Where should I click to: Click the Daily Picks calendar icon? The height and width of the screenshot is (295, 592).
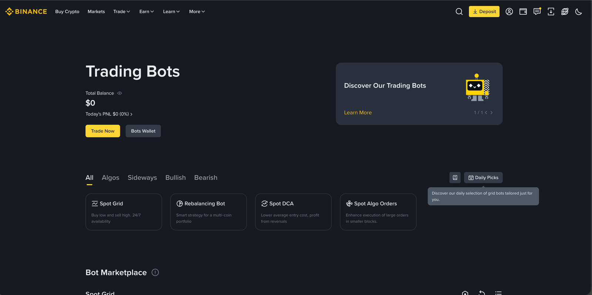(471, 178)
